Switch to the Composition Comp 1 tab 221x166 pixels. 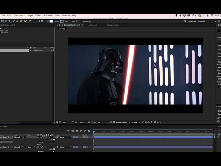point(72,25)
